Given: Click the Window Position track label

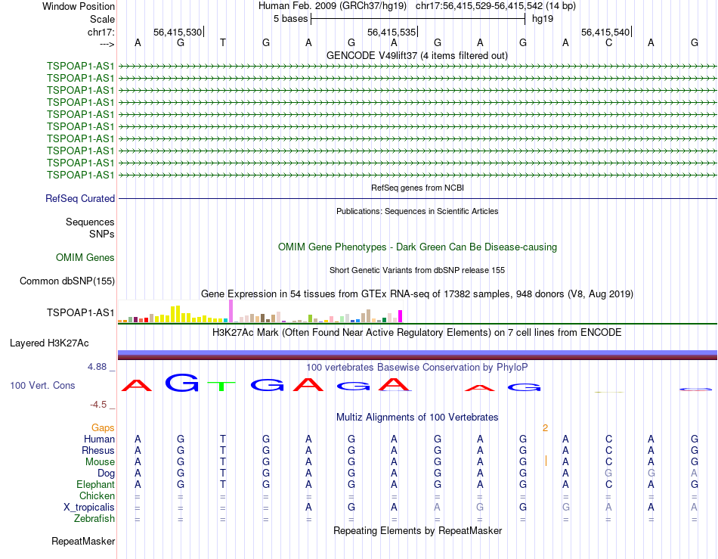Looking at the screenshot, I should [x=79, y=6].
